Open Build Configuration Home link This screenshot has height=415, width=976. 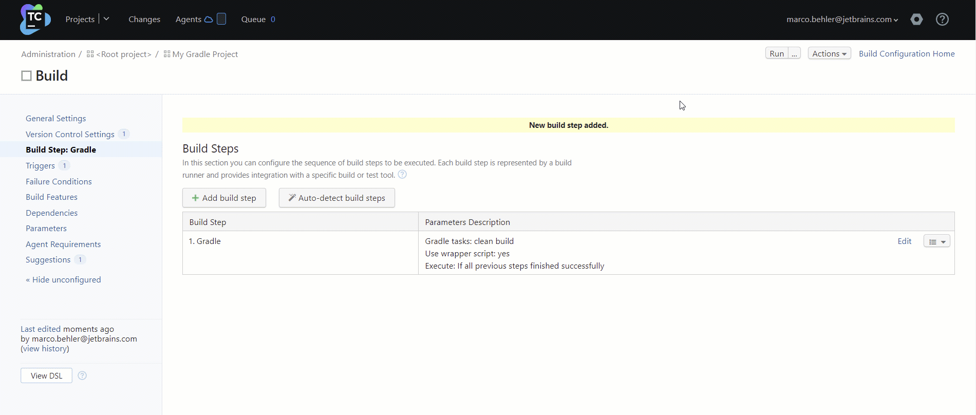coord(907,53)
